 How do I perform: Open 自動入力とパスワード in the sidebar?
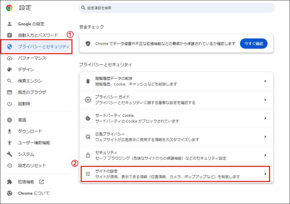coord(38,35)
